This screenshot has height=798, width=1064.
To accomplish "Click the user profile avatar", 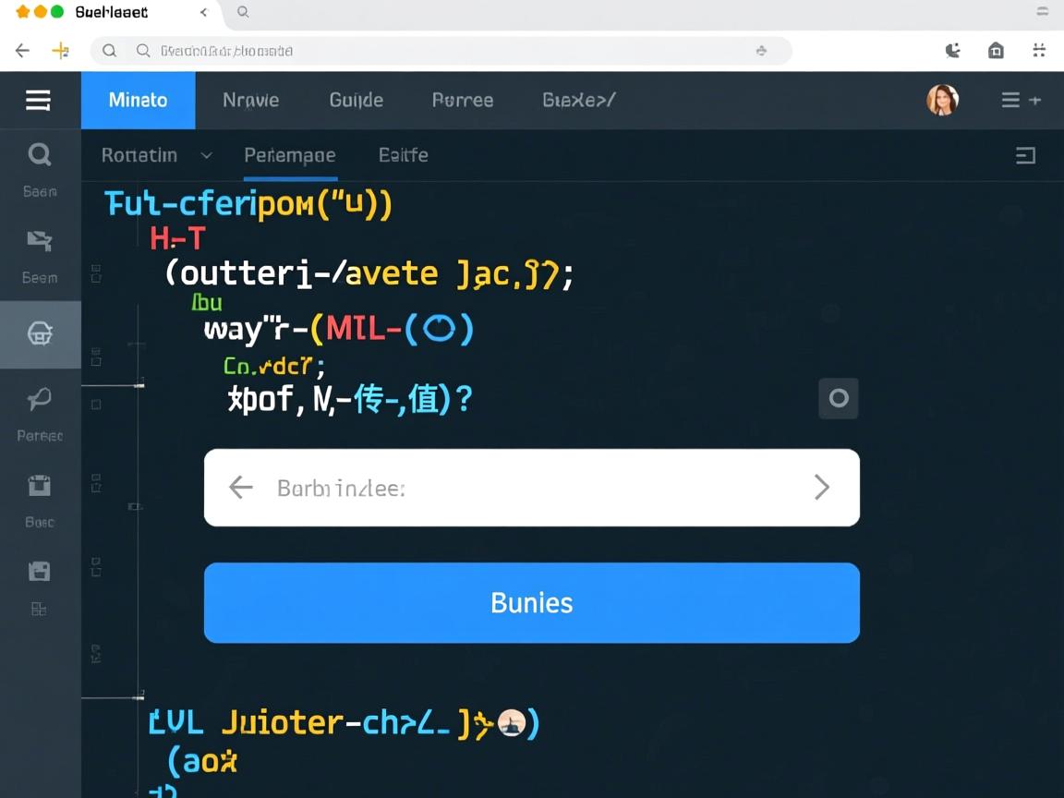I will (x=942, y=100).
